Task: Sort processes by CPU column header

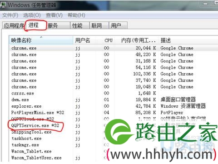Action: 109,40
